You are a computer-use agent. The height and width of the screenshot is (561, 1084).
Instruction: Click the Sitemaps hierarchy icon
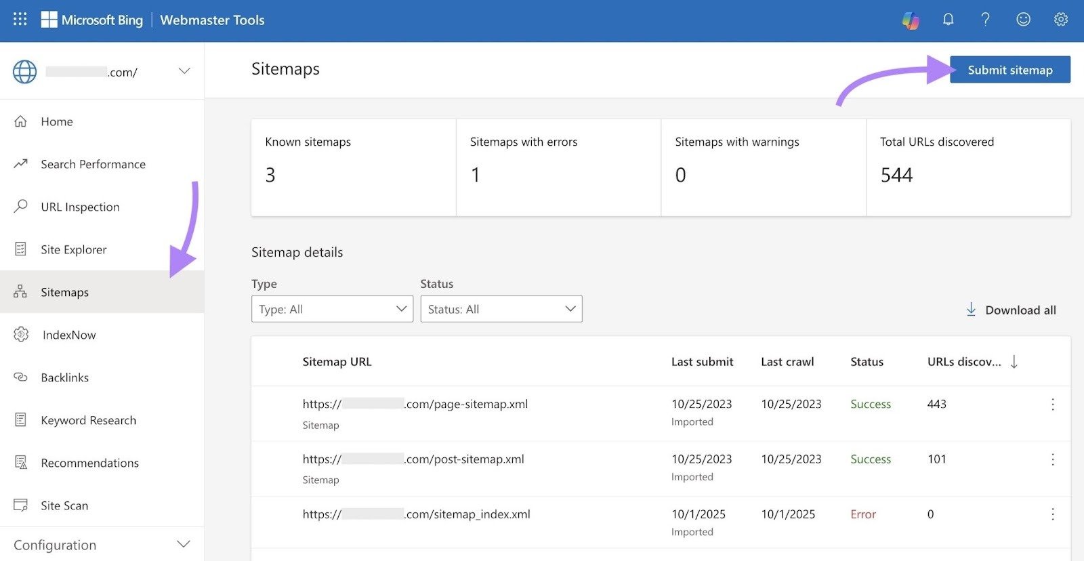pyautogui.click(x=20, y=291)
